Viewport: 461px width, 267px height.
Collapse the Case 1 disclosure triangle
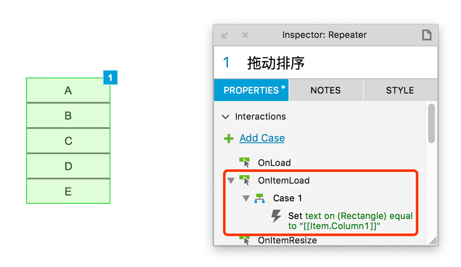pyautogui.click(x=246, y=198)
